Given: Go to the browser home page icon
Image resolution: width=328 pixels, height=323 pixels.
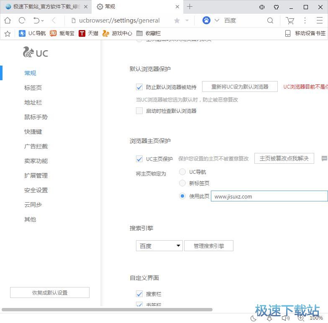Looking at the screenshot, I should click(x=8, y=20).
